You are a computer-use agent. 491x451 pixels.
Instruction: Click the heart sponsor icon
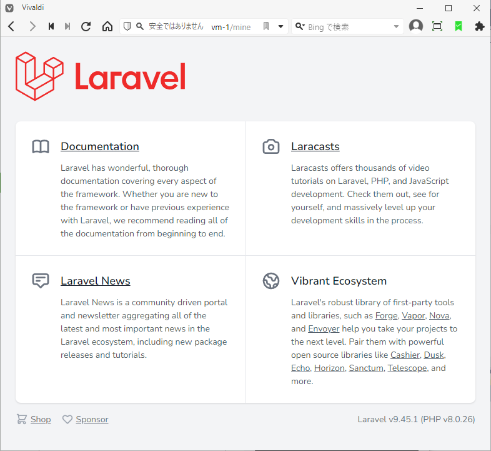(67, 419)
